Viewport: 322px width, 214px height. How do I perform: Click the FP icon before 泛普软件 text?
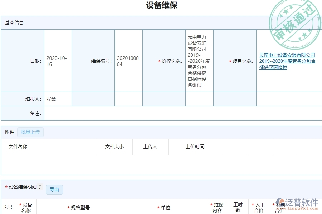point(280,201)
